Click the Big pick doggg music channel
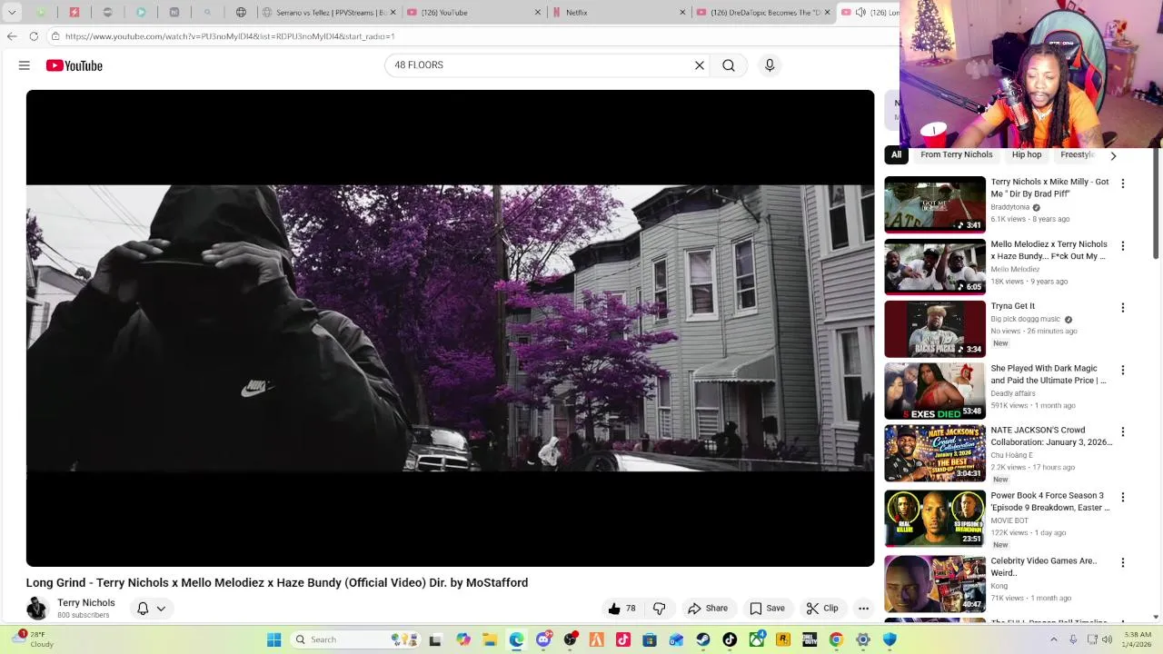 (1026, 319)
